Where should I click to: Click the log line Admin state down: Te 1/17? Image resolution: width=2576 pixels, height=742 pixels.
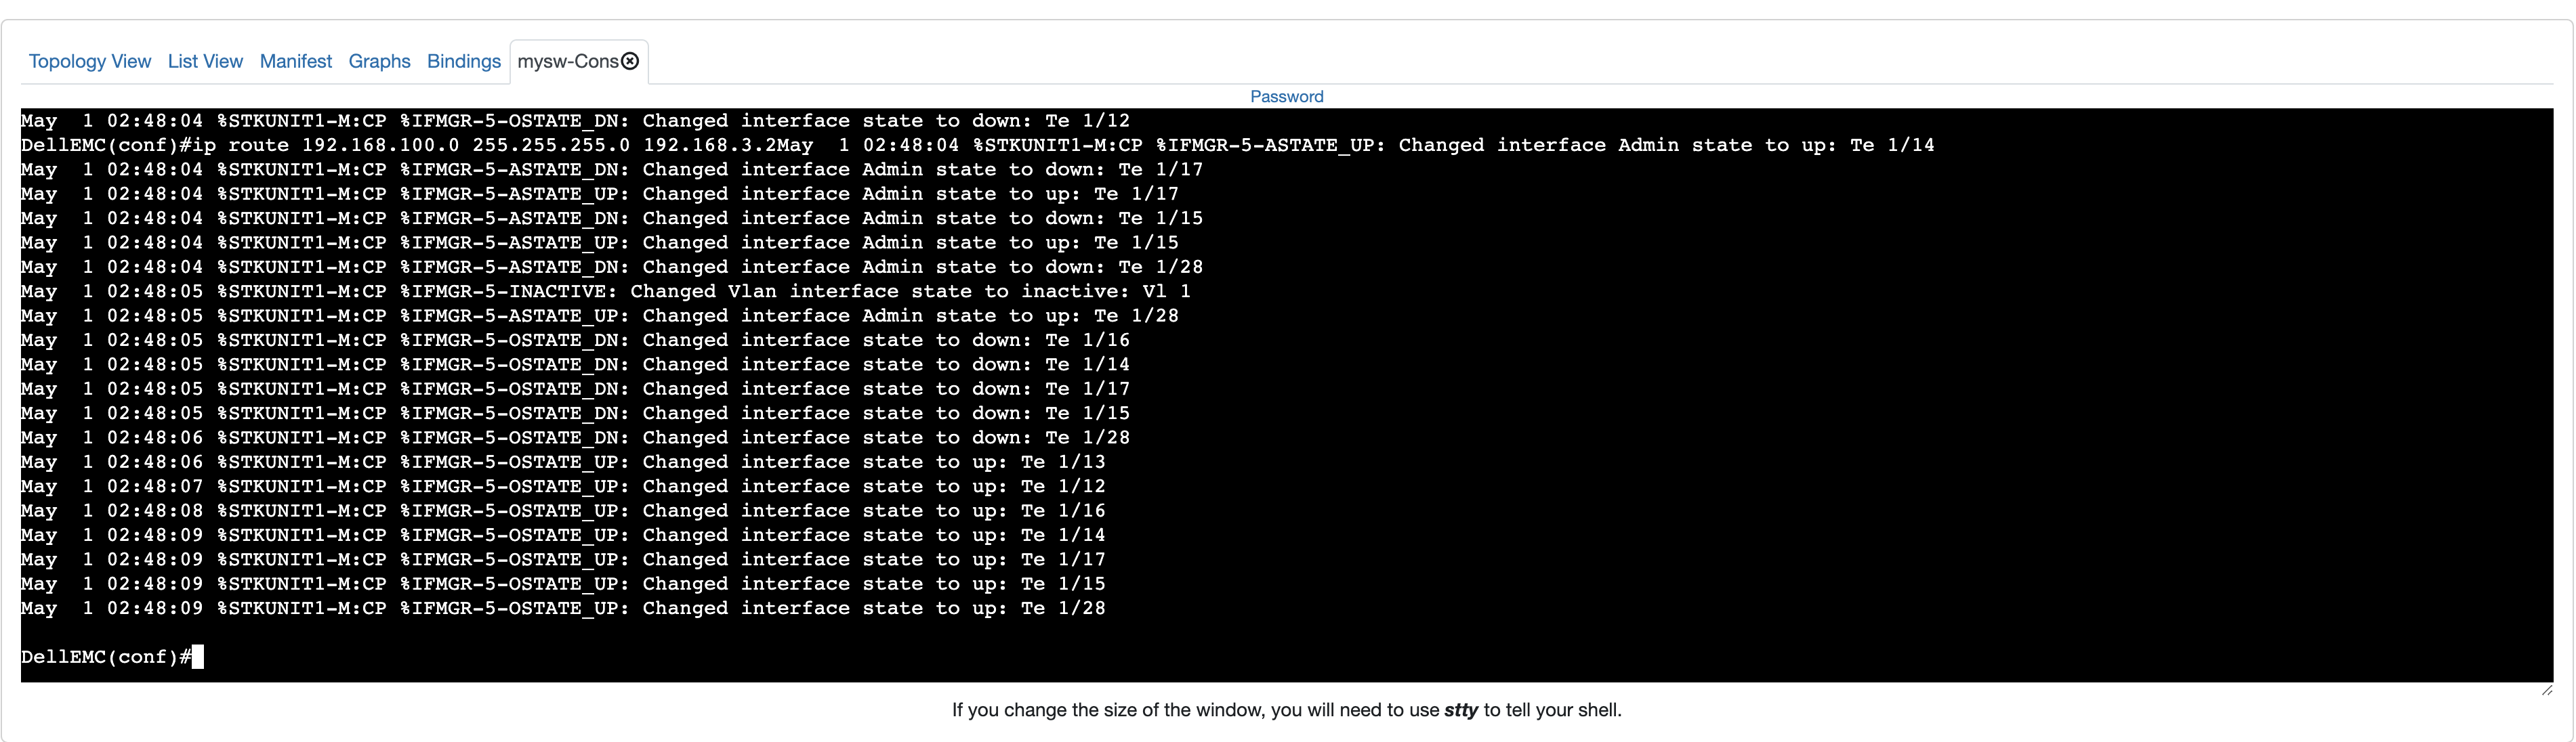[x=612, y=170]
